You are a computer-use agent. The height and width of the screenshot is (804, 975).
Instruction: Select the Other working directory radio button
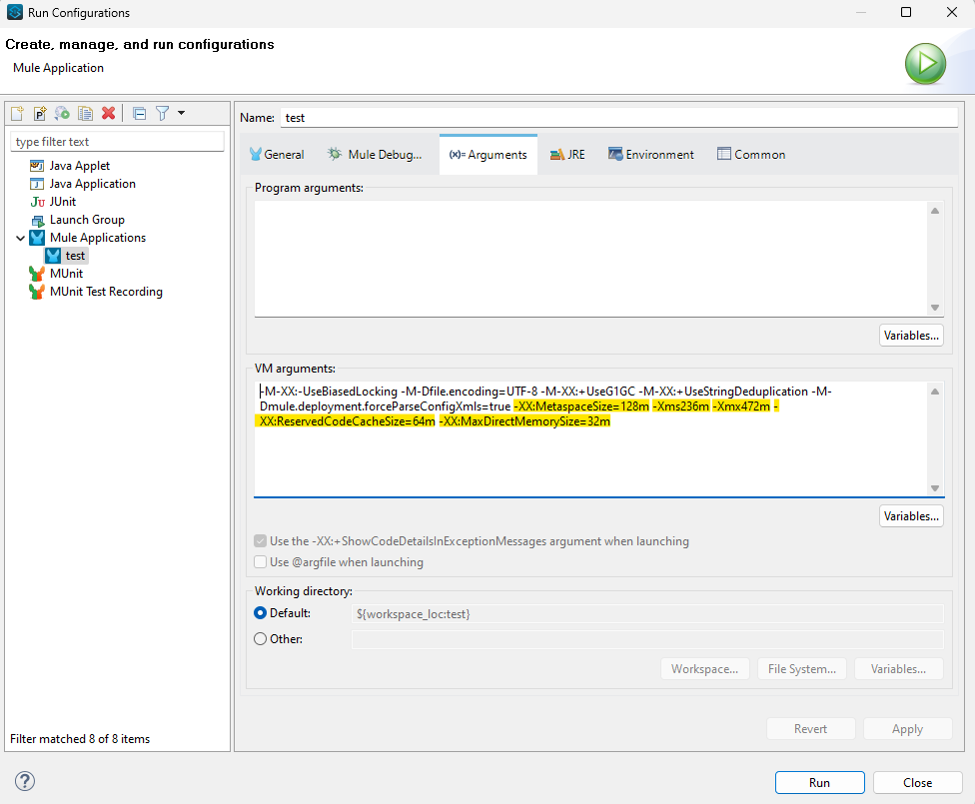click(262, 638)
